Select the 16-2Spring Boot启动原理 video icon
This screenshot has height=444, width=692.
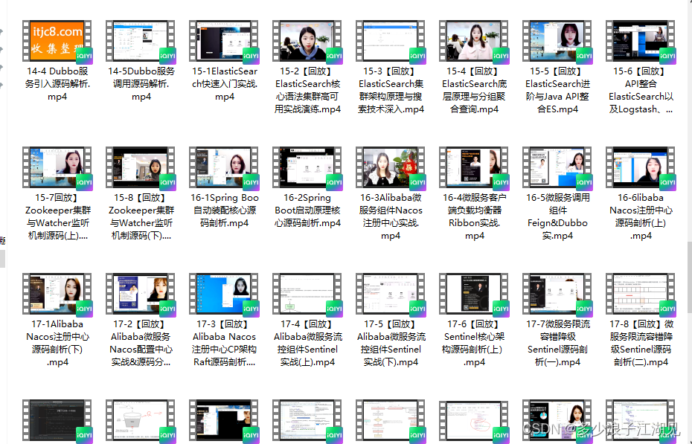pyautogui.click(x=307, y=167)
